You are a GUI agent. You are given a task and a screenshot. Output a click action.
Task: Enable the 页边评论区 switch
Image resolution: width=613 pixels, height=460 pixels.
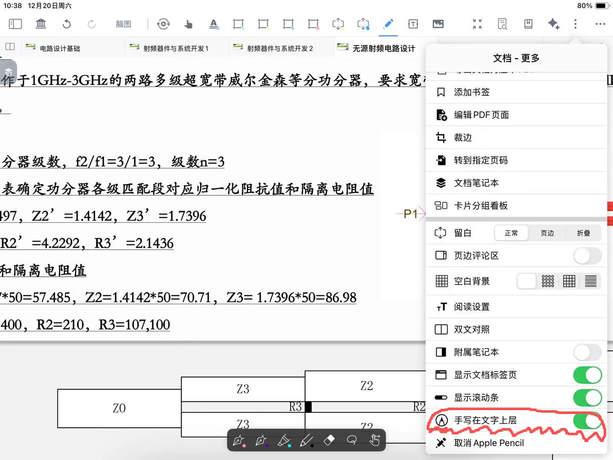pos(587,256)
